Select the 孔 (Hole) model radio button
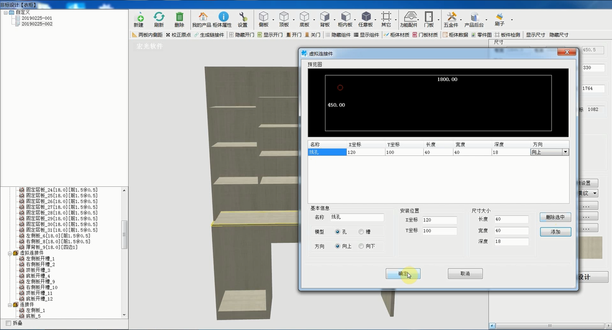 pos(337,232)
